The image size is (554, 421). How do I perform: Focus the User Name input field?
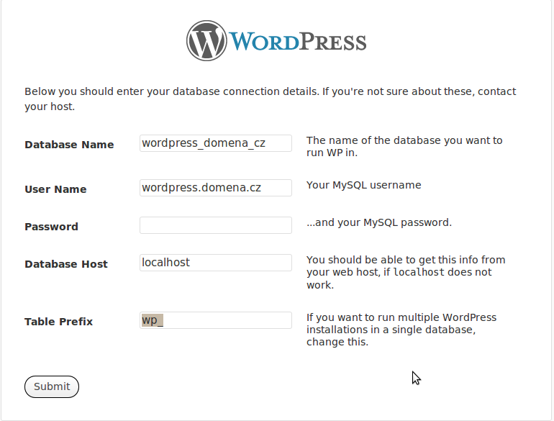[x=216, y=188]
